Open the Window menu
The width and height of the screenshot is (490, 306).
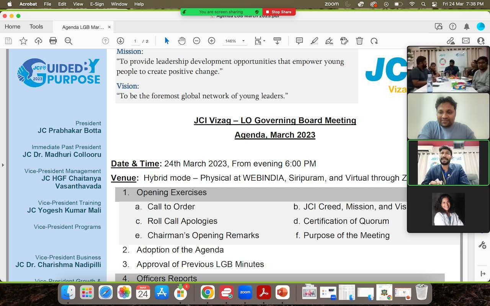coord(119,4)
